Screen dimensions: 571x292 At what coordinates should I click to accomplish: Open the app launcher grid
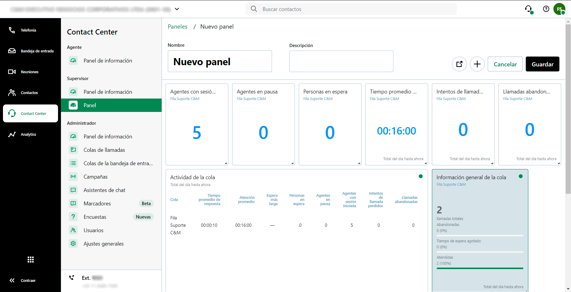click(30, 260)
